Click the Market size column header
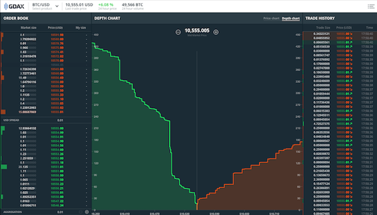 (x=29, y=27)
